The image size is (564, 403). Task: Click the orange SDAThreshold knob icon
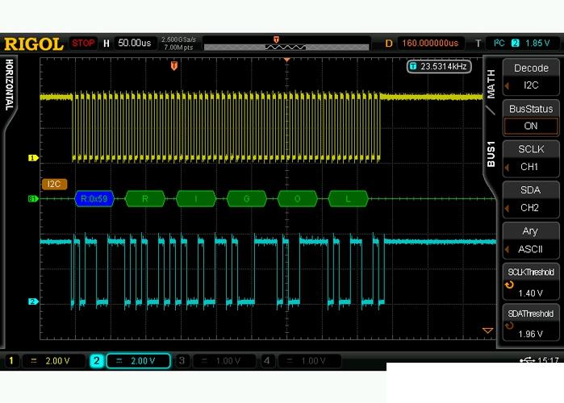[x=509, y=327]
